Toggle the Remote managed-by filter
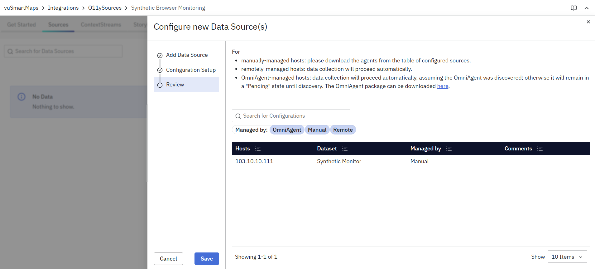Viewport: 595px width, 269px height. pyautogui.click(x=343, y=130)
